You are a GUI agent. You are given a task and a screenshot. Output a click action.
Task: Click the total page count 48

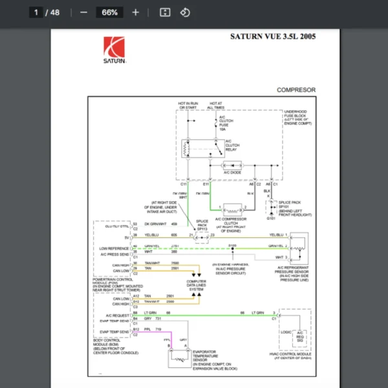pyautogui.click(x=55, y=12)
